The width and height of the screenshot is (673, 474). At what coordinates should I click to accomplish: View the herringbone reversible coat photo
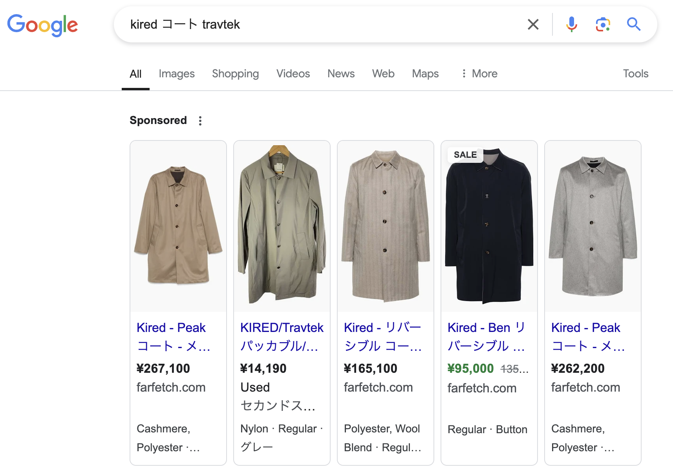[386, 226]
